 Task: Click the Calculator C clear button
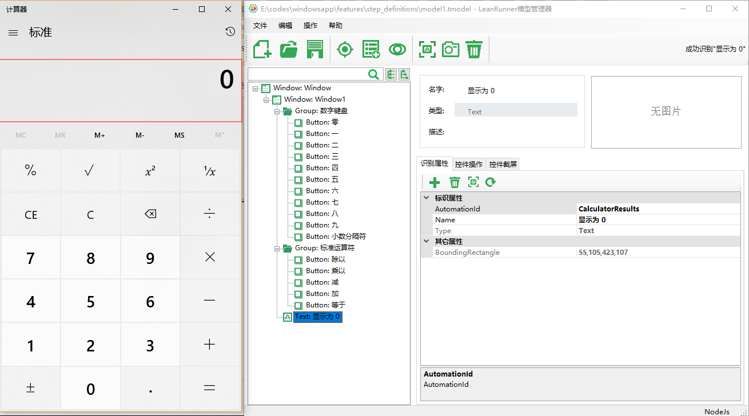point(90,214)
